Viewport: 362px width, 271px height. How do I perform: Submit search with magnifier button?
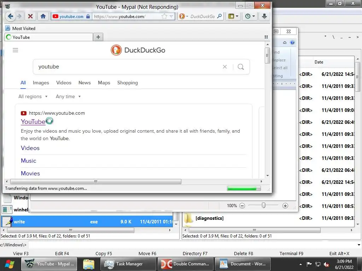coord(241,67)
